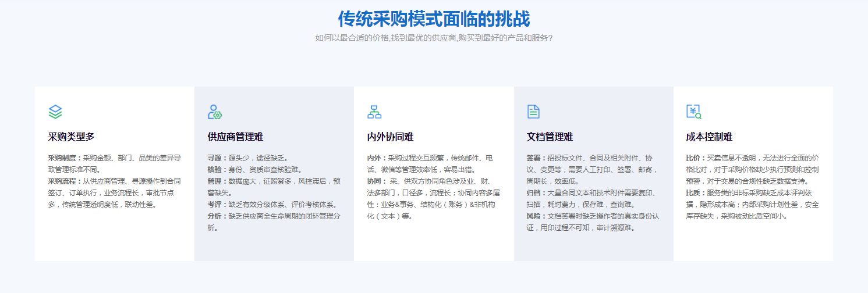Click the person-with-gear supplier management icon

point(215,112)
